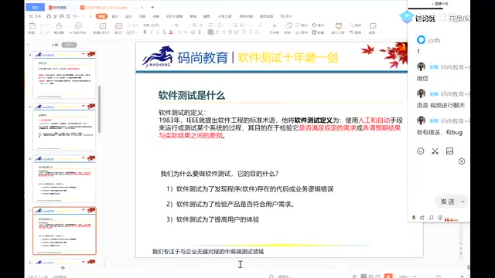Click the search box in ribbon
495x278 pixels.
pos(286,16)
